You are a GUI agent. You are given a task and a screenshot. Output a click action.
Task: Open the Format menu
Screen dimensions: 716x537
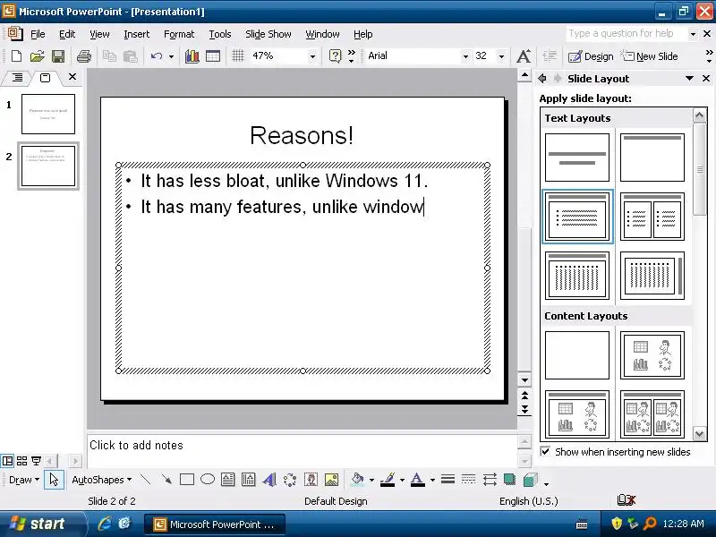point(179,34)
